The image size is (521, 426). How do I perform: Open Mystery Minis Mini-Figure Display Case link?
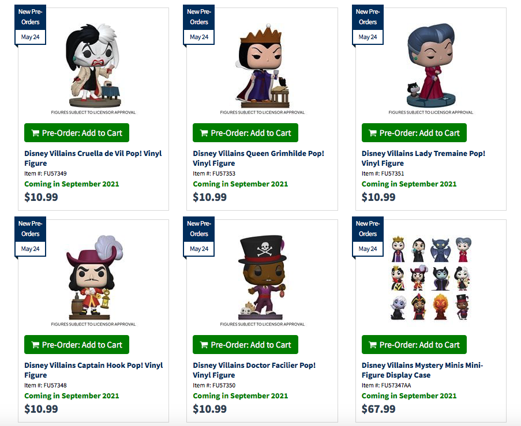(x=422, y=366)
